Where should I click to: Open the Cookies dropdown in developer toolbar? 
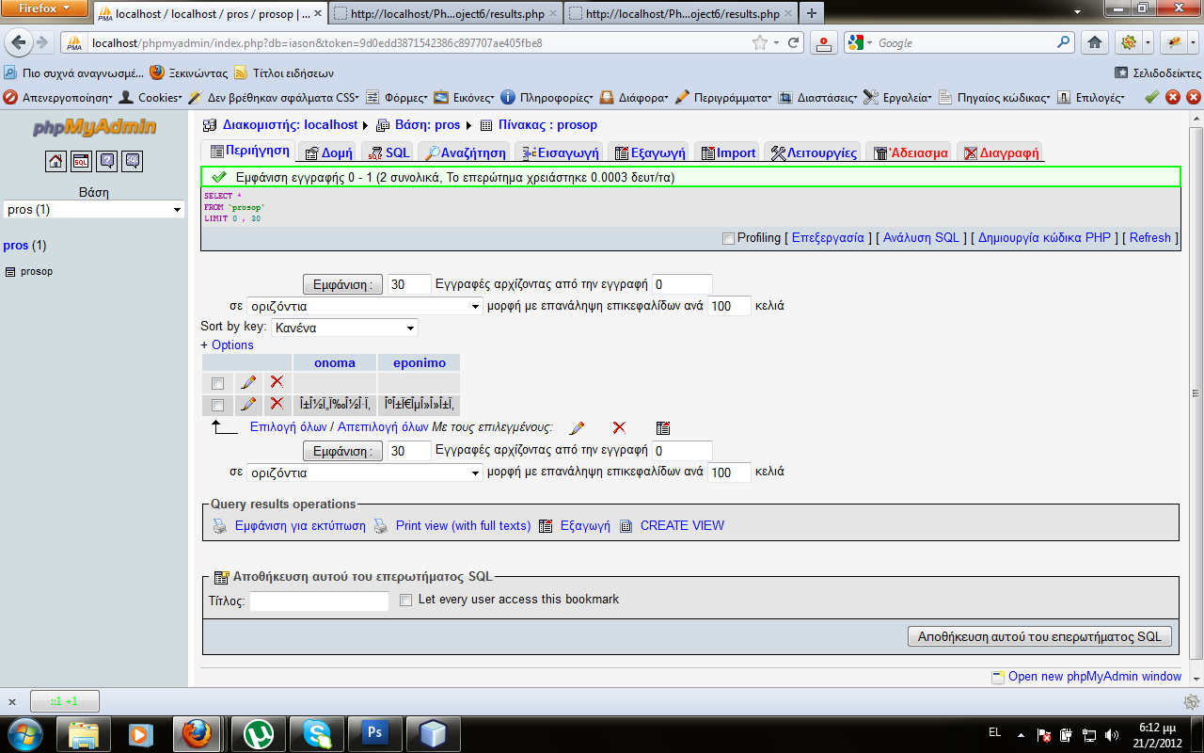click(x=151, y=97)
